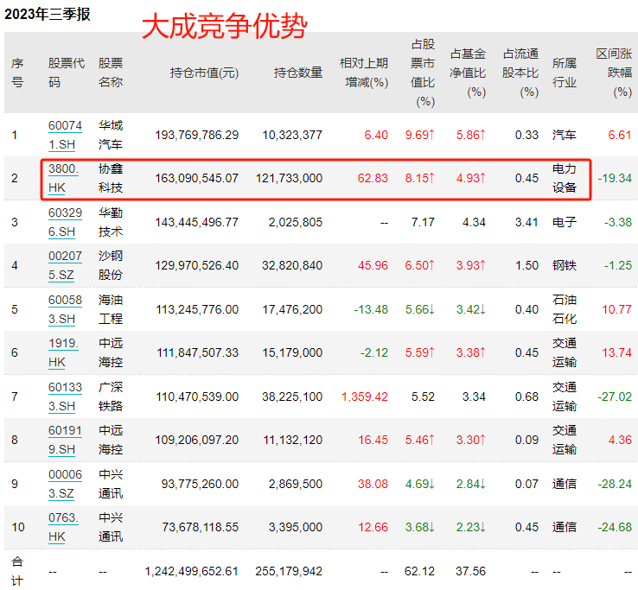
Task: Open stock code link 000063.SZ
Action: 65,484
